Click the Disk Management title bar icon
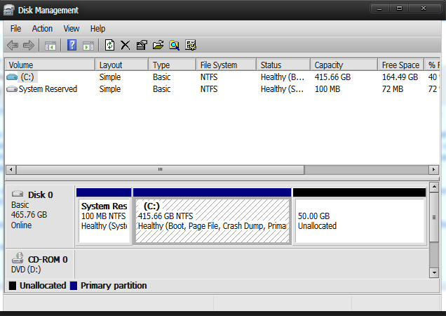 click(x=8, y=10)
